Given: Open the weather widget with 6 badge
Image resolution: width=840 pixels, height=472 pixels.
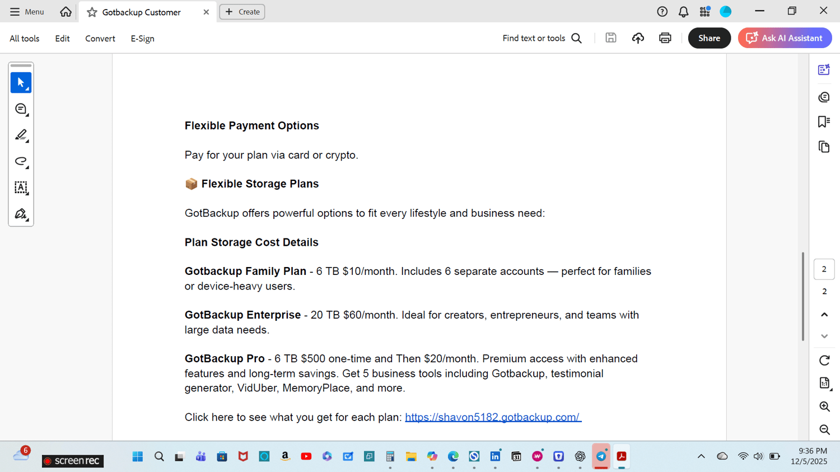Looking at the screenshot, I should click(x=21, y=455).
